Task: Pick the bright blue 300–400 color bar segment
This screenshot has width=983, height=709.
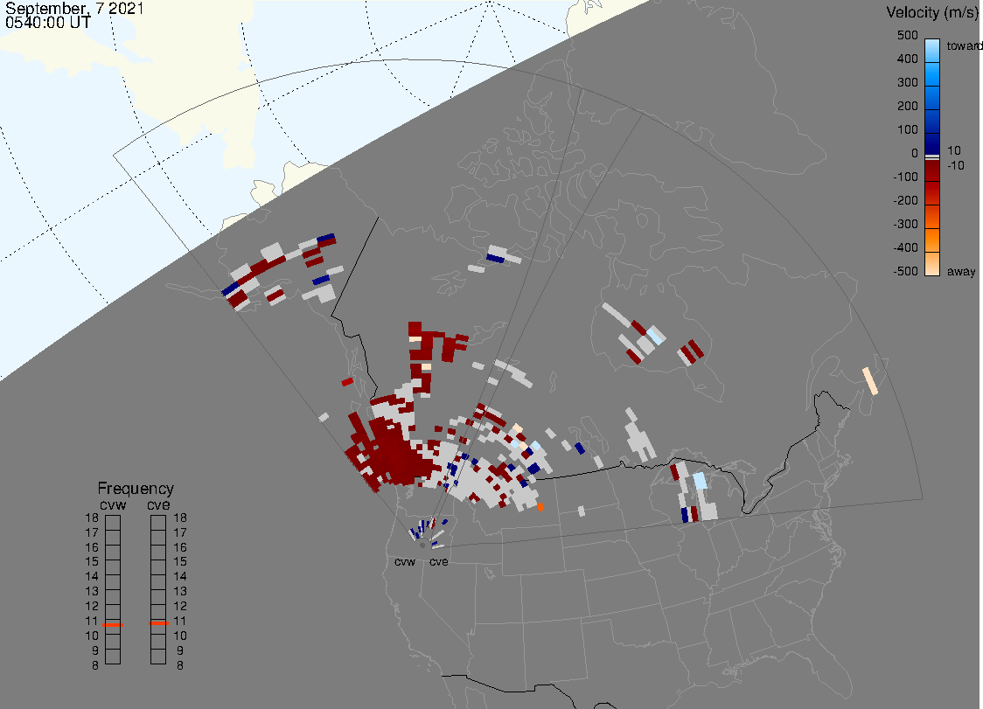Action: 932,74
